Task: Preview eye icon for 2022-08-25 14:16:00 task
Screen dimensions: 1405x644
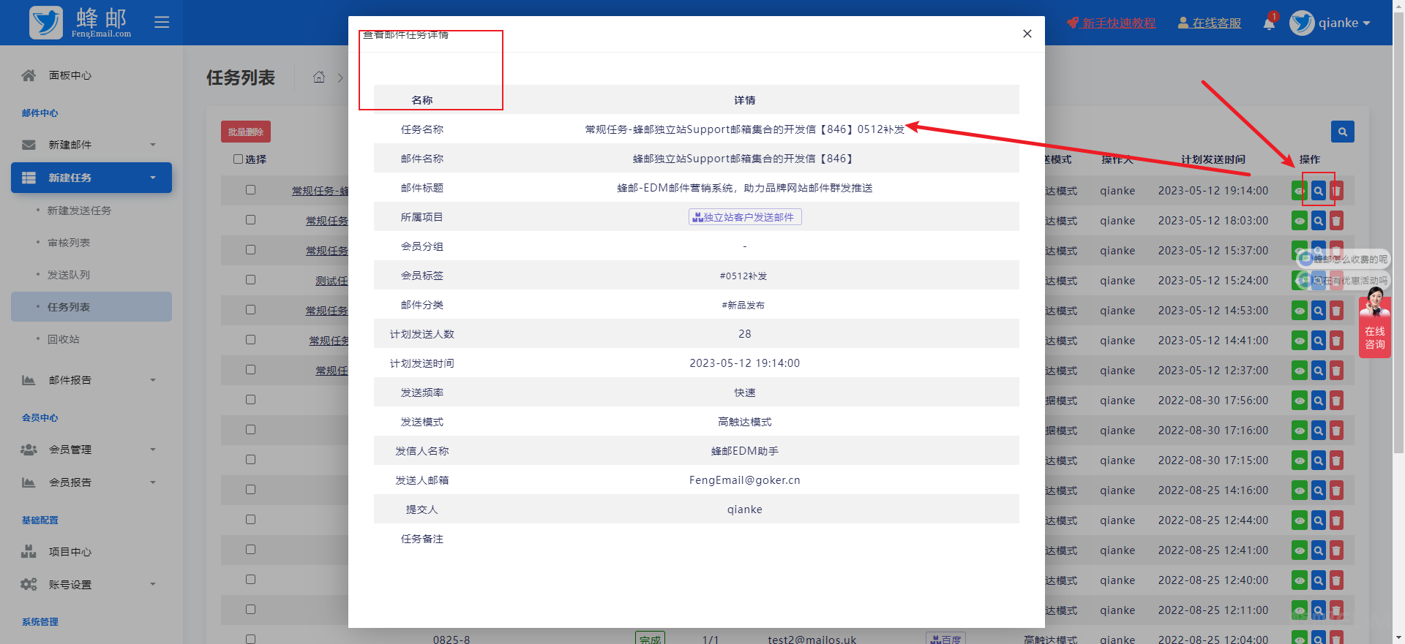Action: (1300, 490)
